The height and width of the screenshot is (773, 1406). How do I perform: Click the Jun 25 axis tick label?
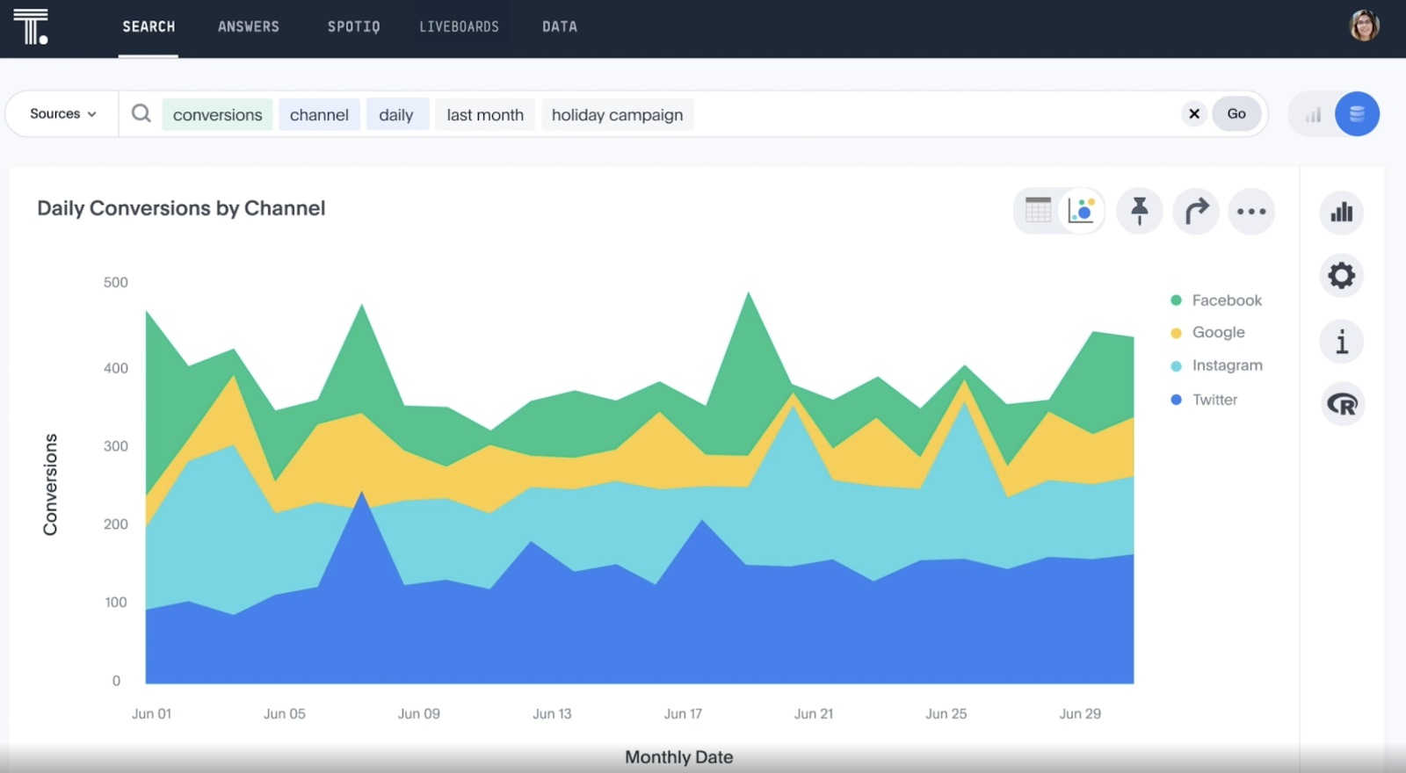[x=946, y=714]
